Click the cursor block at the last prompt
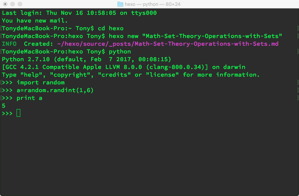Image resolution: width=299 pixels, height=196 pixels. [18, 113]
